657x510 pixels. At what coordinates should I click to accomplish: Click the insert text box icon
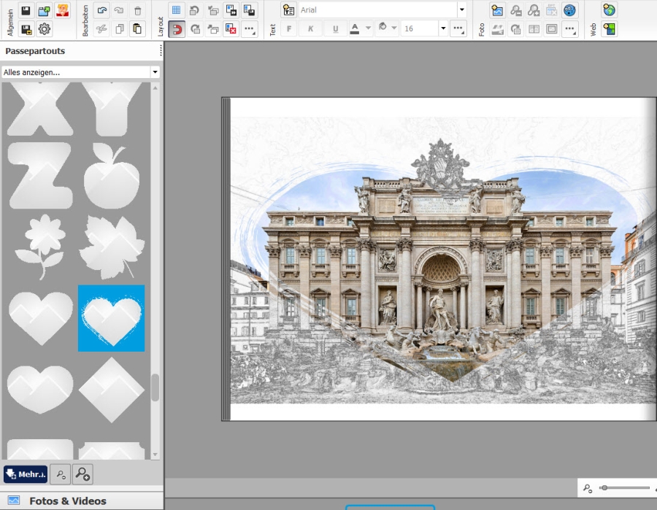[x=288, y=10]
